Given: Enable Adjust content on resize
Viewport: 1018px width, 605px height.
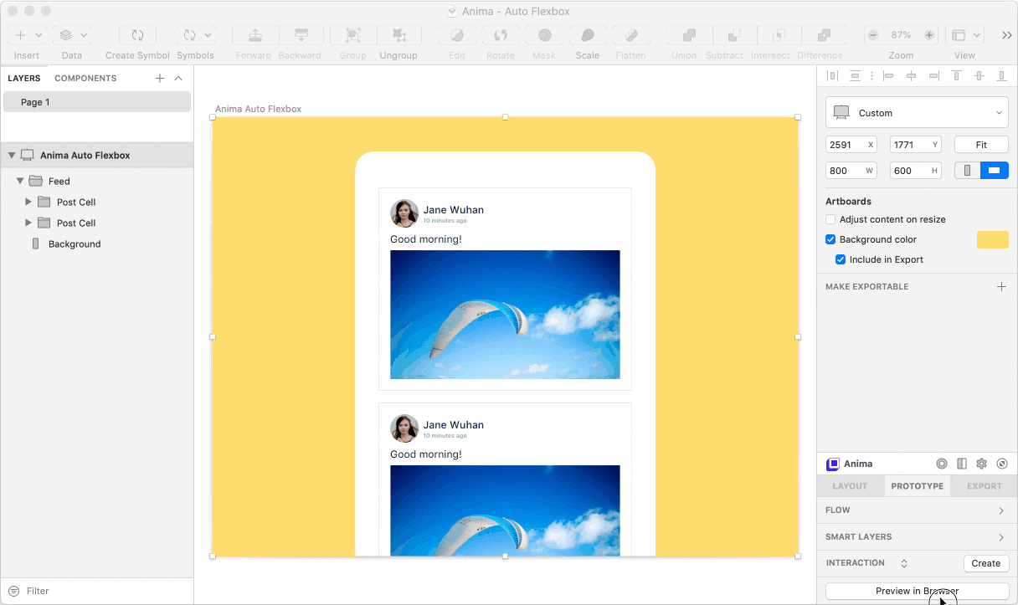Looking at the screenshot, I should 830,219.
